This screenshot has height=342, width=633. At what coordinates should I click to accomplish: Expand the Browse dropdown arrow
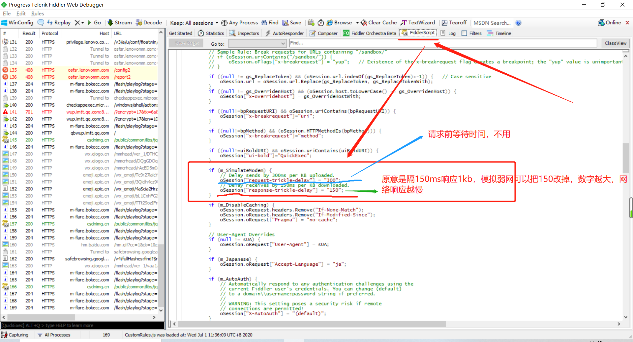pyautogui.click(x=357, y=23)
